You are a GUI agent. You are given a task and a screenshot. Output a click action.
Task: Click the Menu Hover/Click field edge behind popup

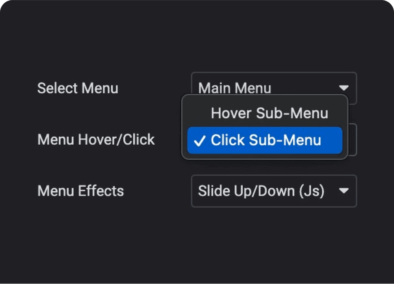[353, 140]
